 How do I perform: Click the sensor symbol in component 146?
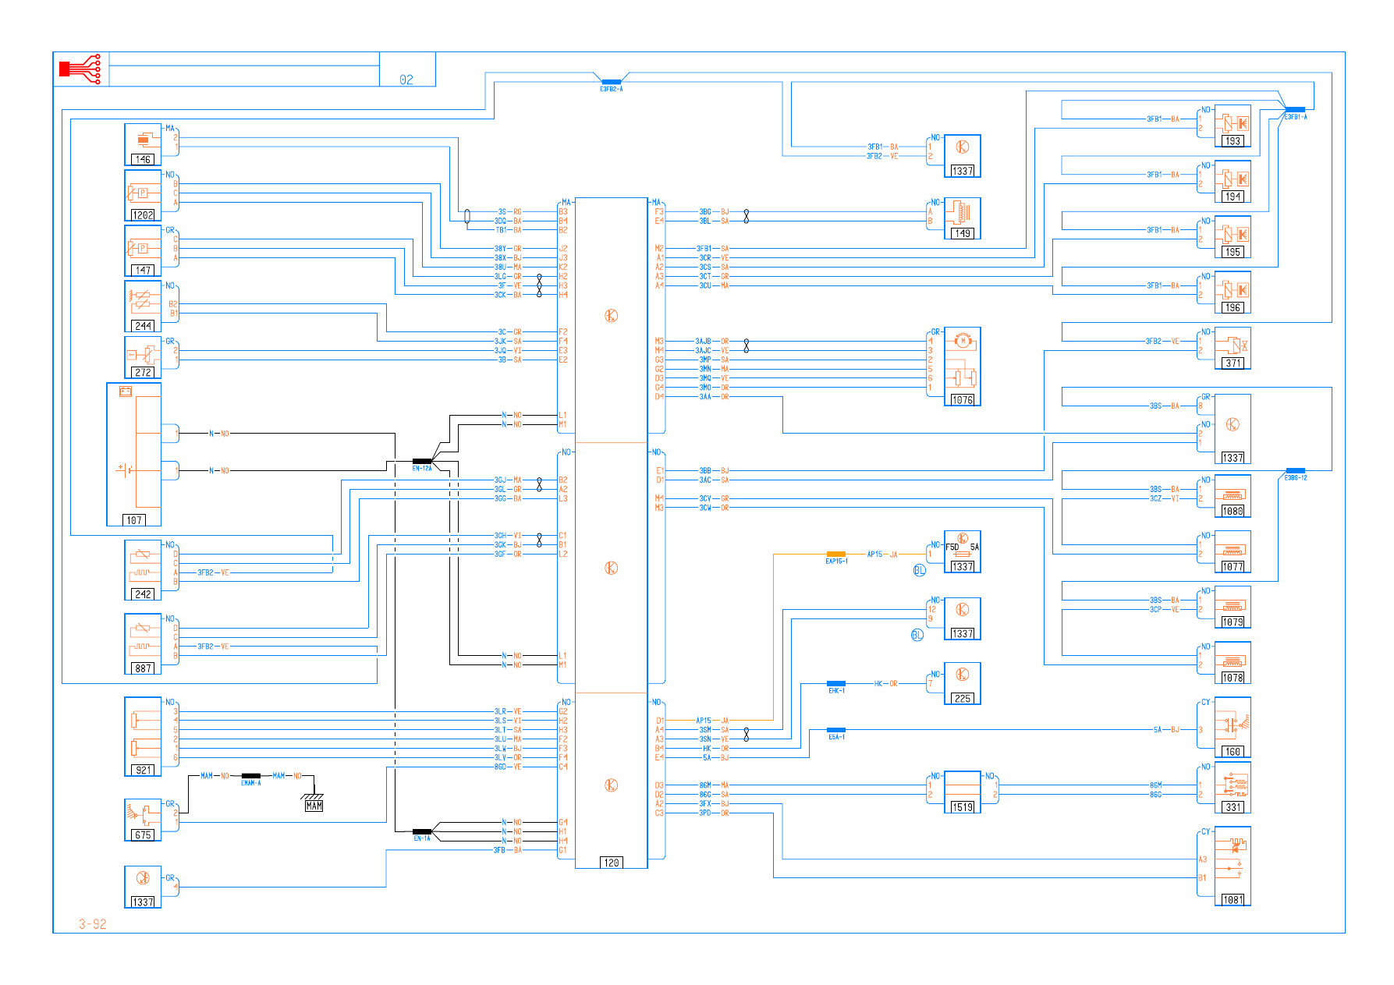(144, 140)
